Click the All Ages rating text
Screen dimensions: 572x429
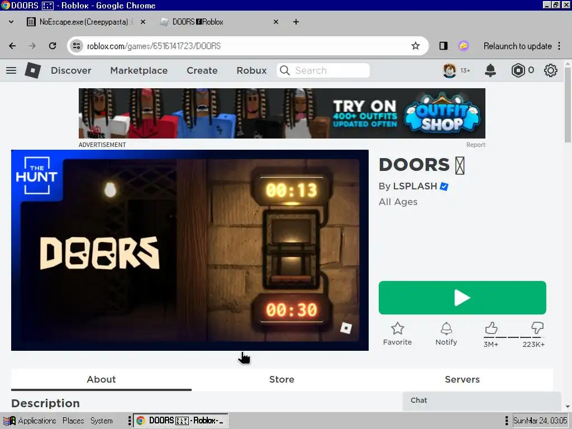(x=398, y=202)
